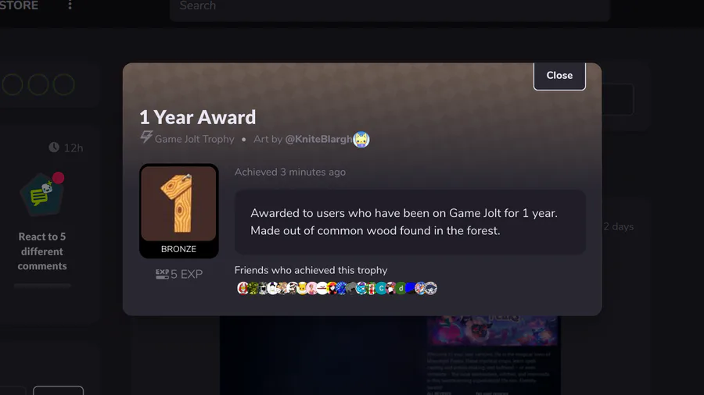Open the STORE tab in the top navigation
This screenshot has height=395, width=704.
point(19,5)
